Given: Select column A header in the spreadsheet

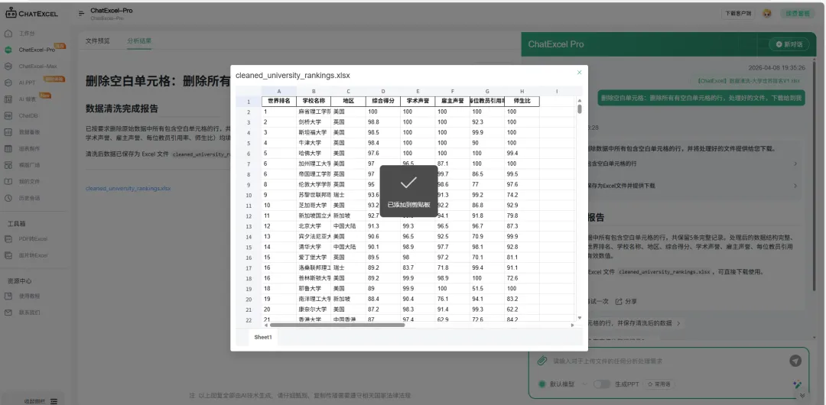Looking at the screenshot, I should pos(278,91).
